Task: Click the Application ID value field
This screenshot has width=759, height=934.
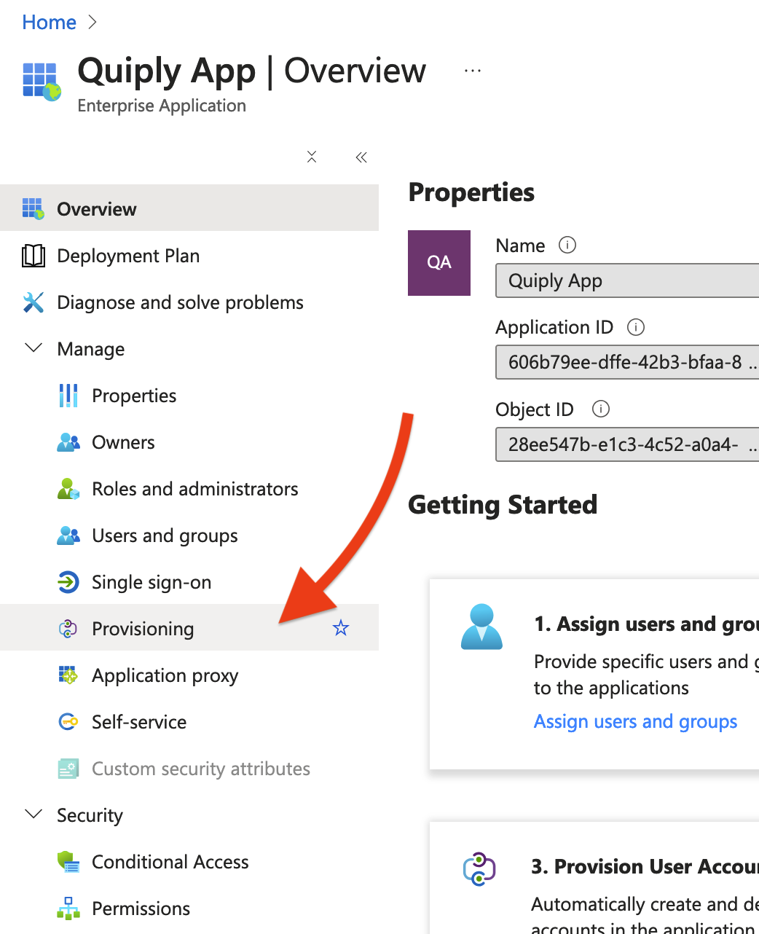Action: (x=627, y=362)
